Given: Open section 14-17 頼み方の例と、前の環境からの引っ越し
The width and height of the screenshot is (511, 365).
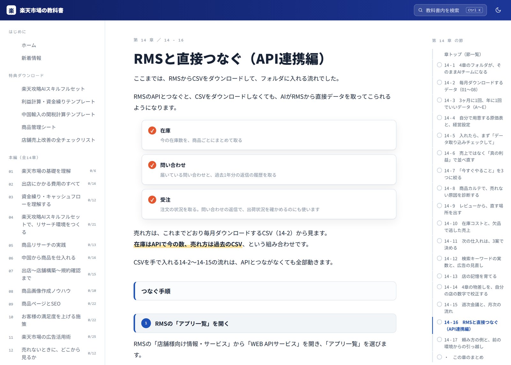Looking at the screenshot, I should 472,343.
